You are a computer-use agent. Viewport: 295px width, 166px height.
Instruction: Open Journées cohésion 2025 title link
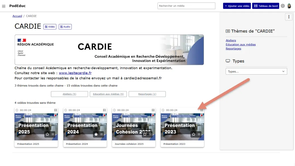(129, 144)
